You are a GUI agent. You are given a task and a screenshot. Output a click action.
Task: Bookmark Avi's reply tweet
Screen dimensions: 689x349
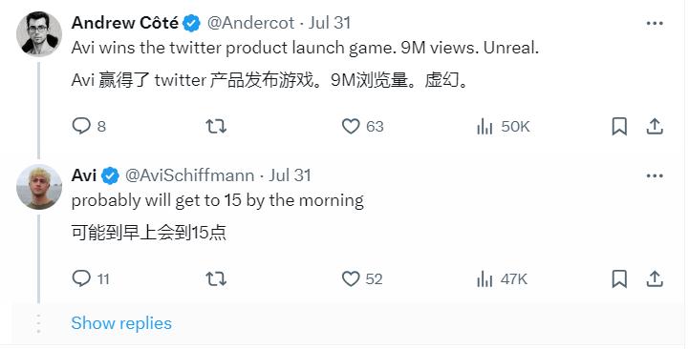coord(619,278)
